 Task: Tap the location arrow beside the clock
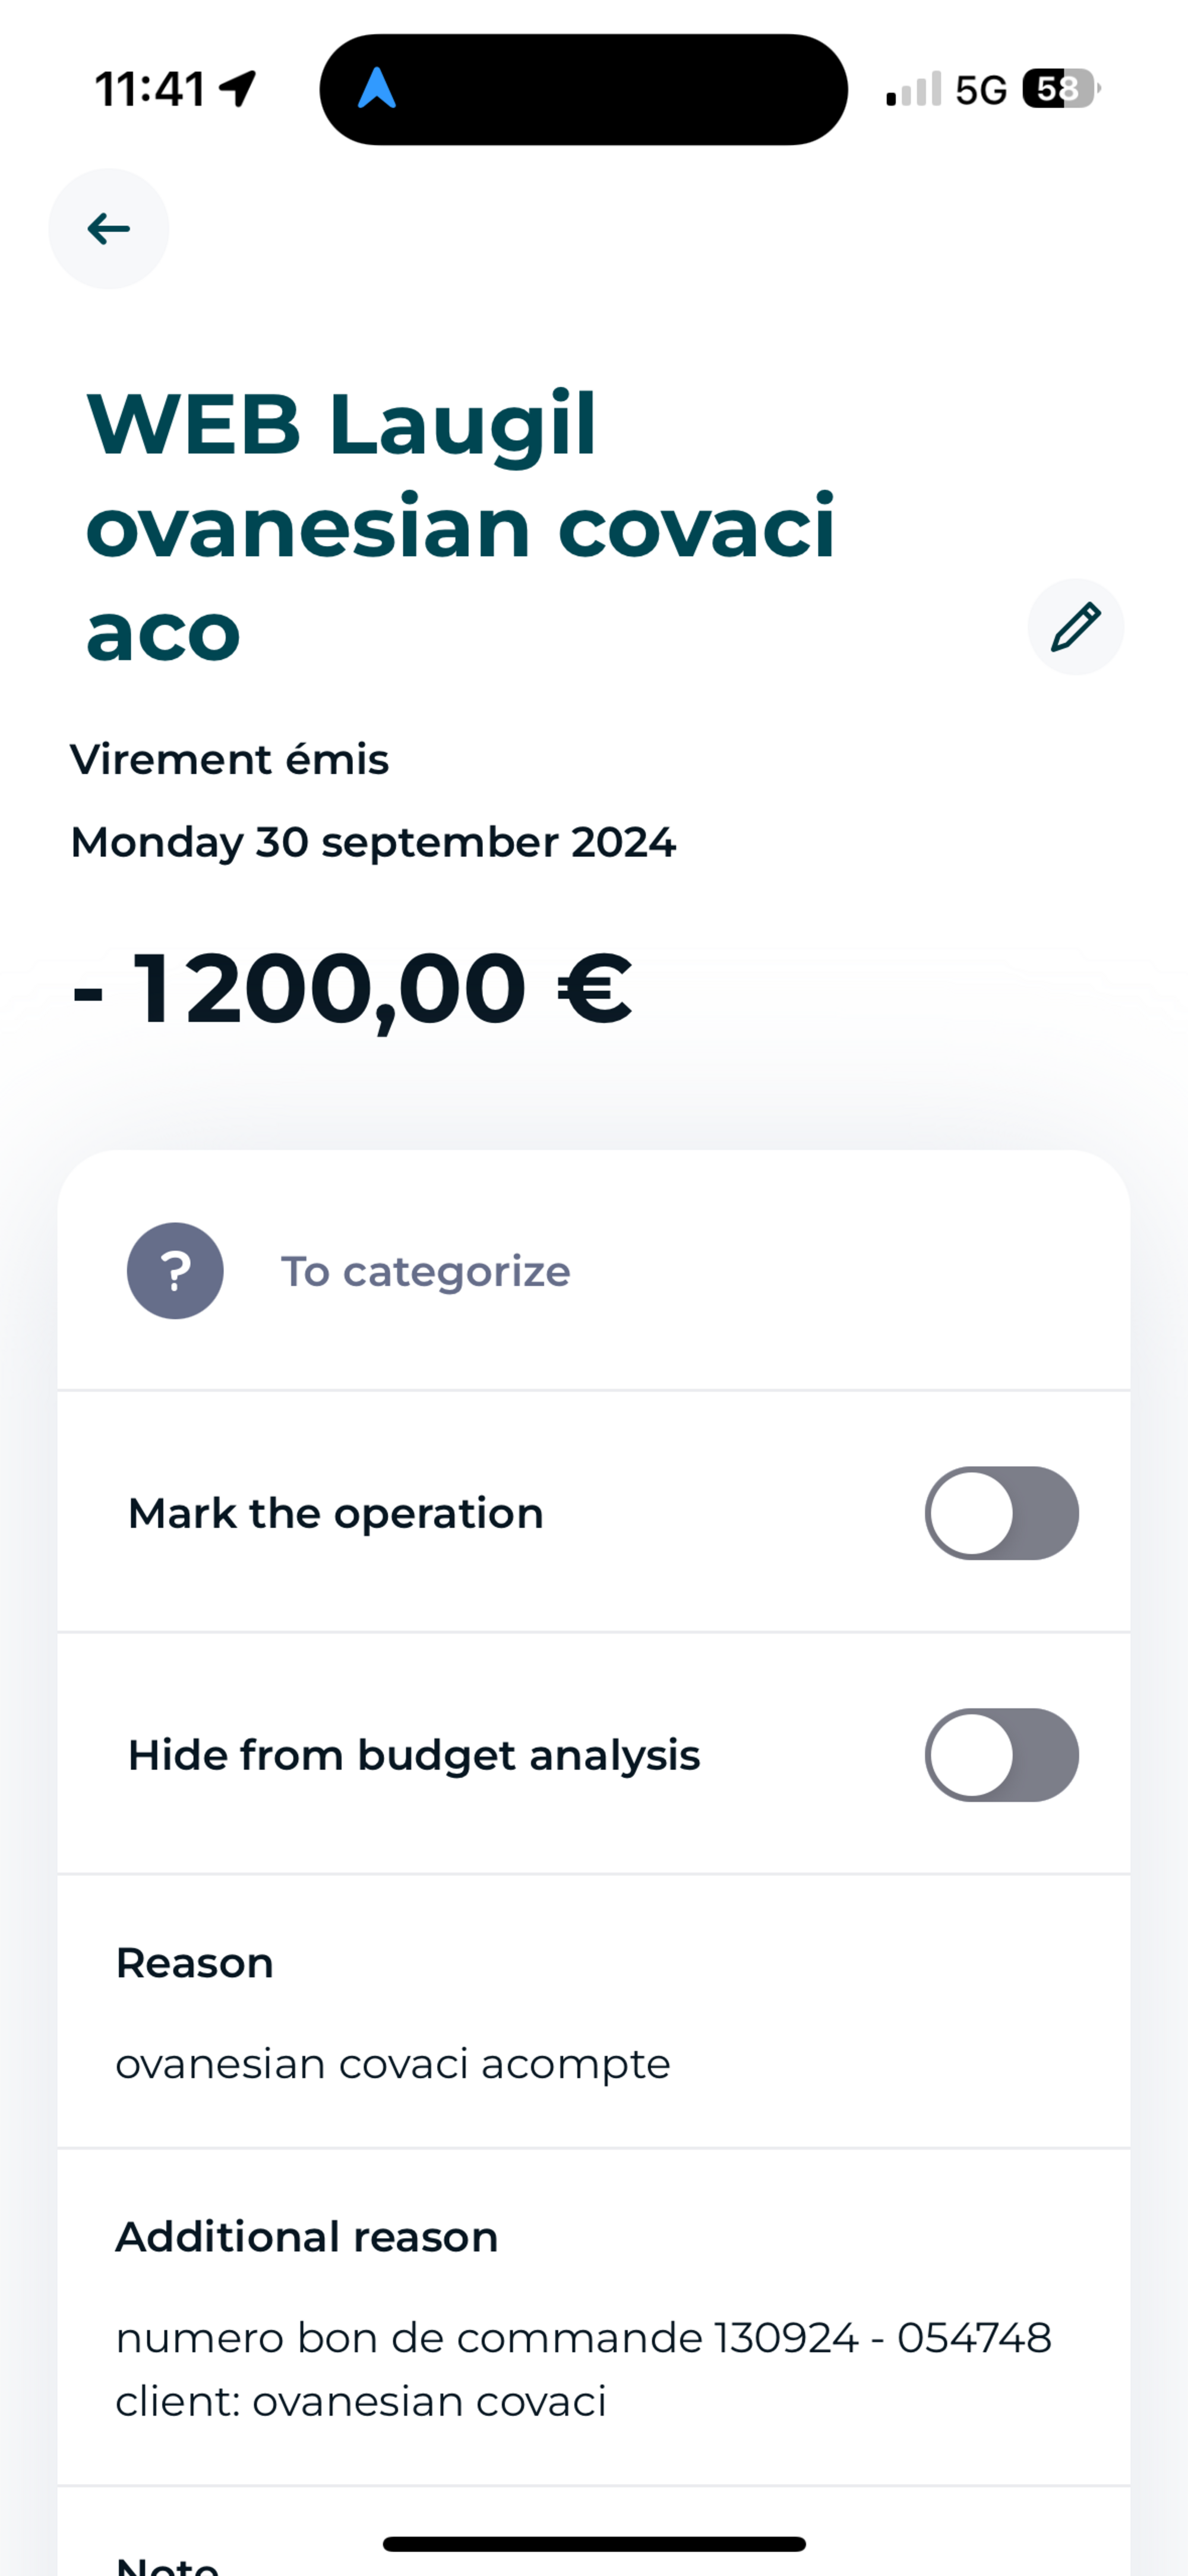[x=238, y=89]
